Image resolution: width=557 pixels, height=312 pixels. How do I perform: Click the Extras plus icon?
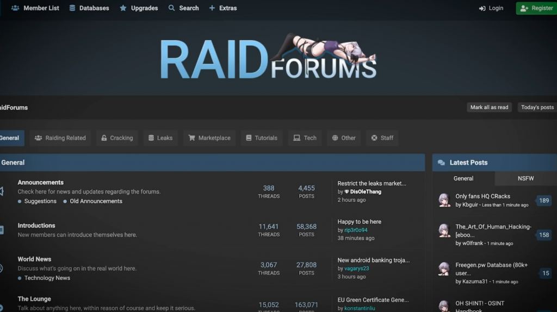(x=212, y=8)
